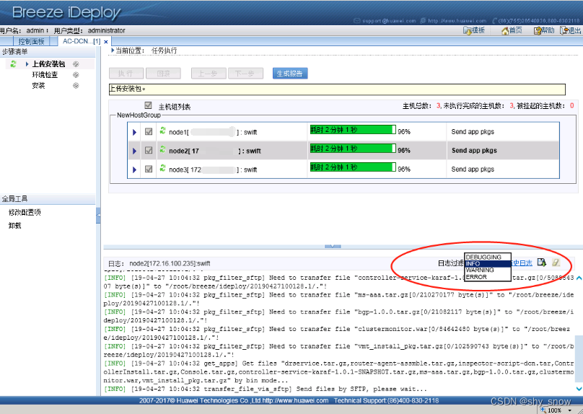Click the node1 96% progress bar
Image resolution: width=583 pixels, height=414 pixels.
pyautogui.click(x=353, y=130)
